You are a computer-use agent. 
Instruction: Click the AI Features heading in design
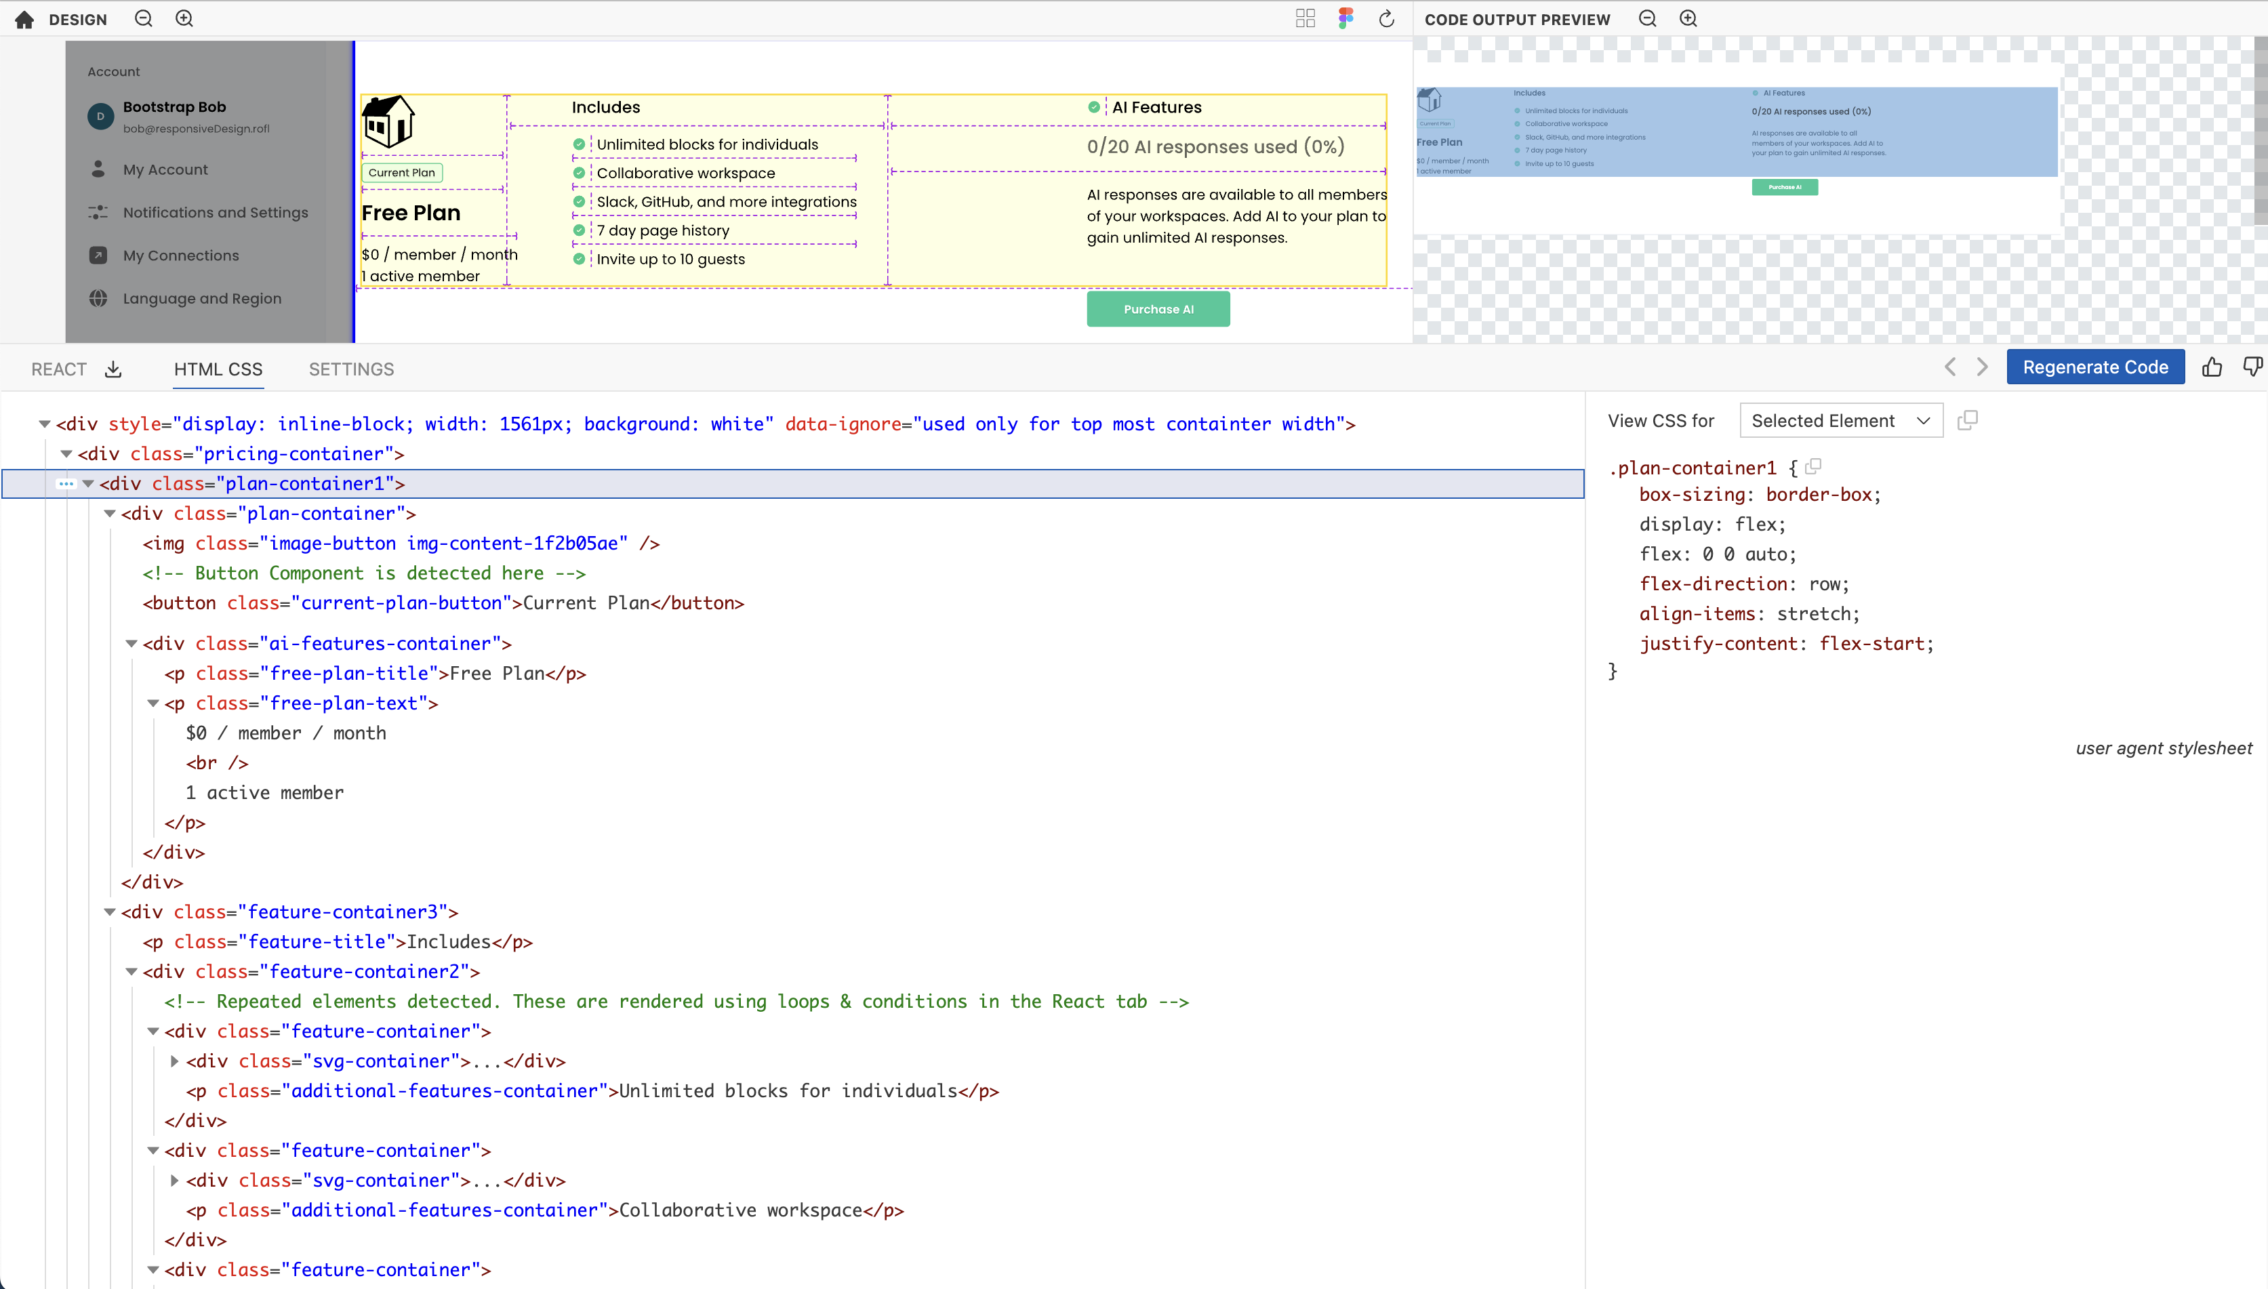pyautogui.click(x=1156, y=107)
